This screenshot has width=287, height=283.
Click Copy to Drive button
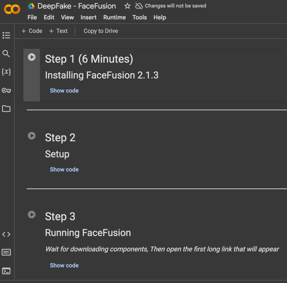click(x=101, y=31)
